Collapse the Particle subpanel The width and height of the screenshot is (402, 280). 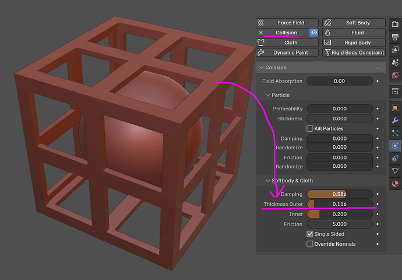[267, 95]
